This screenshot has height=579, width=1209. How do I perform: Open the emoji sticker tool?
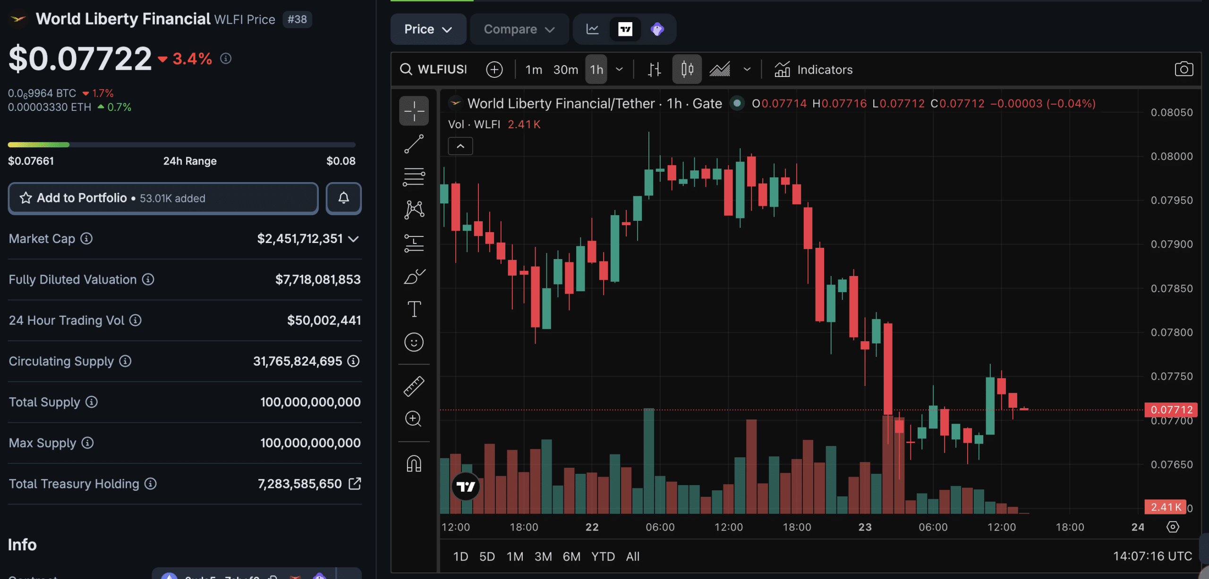click(414, 342)
